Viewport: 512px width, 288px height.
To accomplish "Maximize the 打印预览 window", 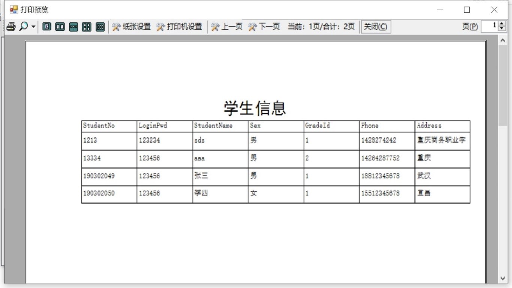I will (x=467, y=10).
